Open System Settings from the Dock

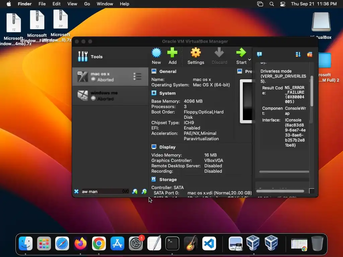(x=136, y=243)
